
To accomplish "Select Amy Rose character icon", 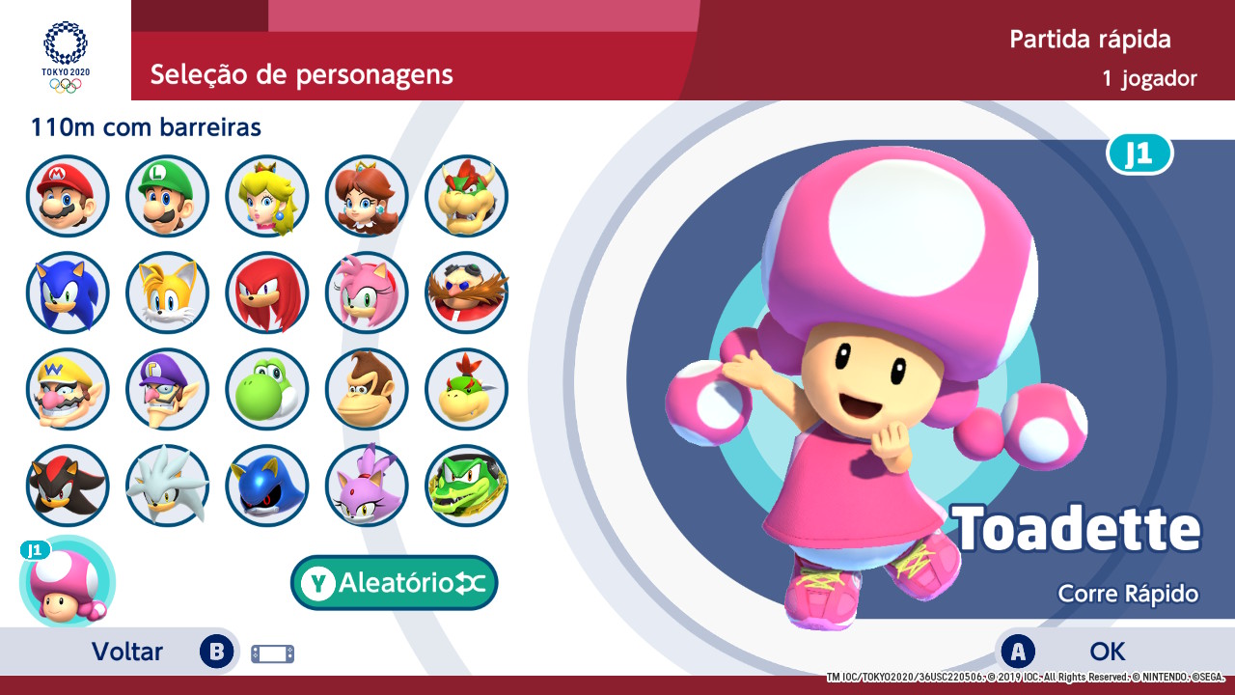I will pos(367,292).
